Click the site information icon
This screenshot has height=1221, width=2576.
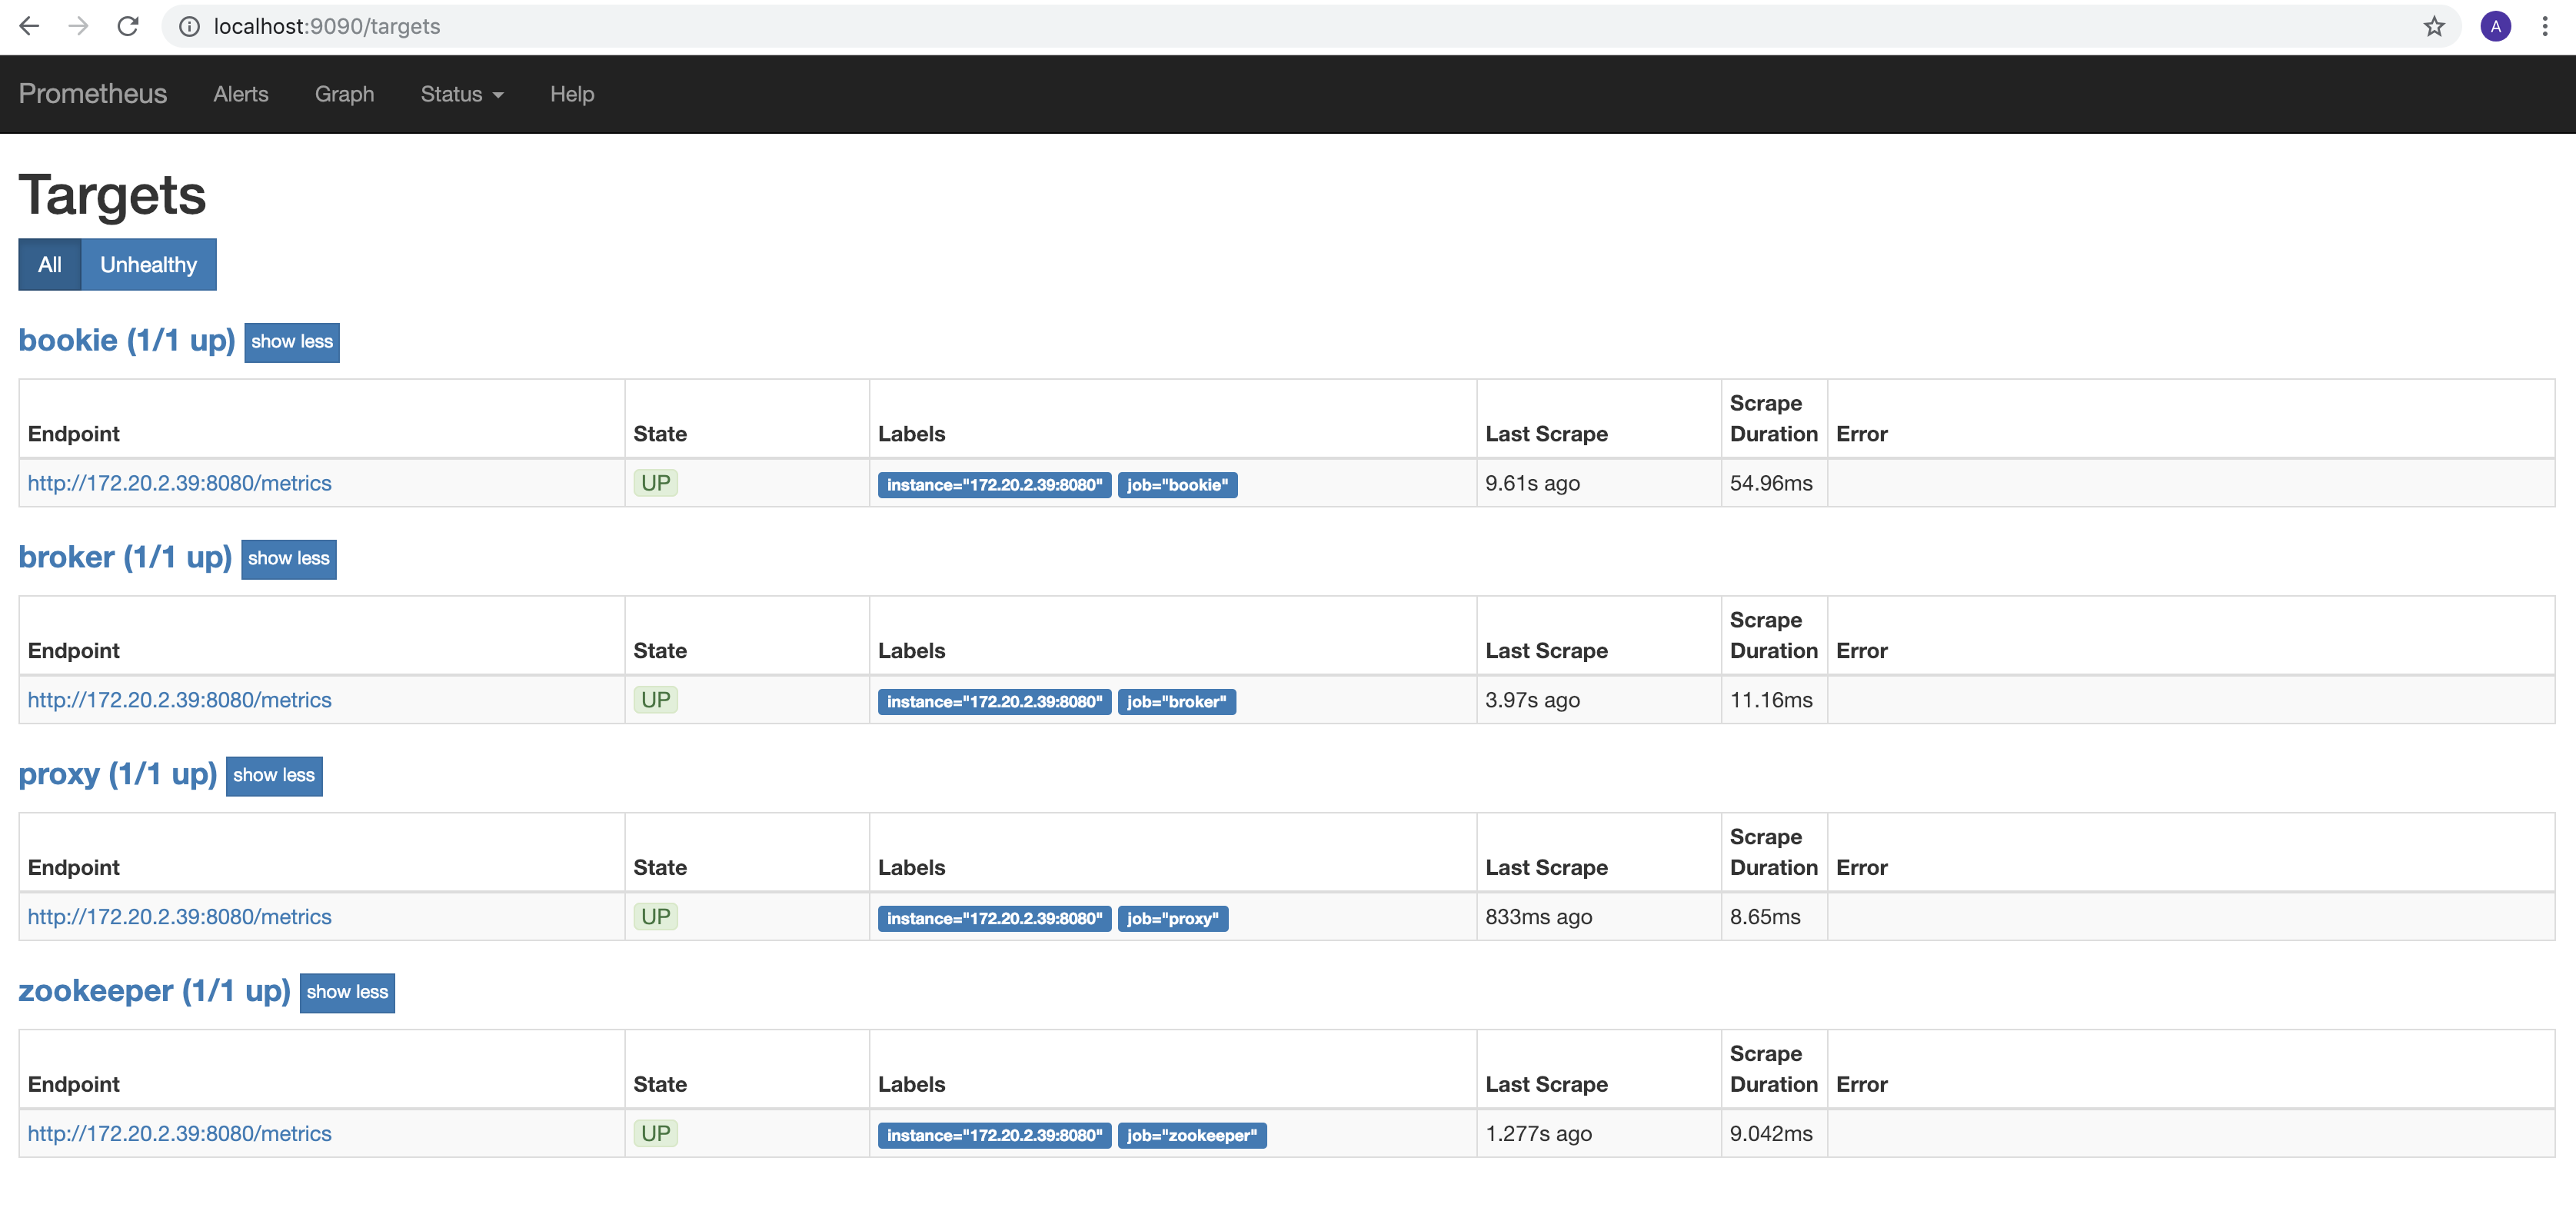pos(189,27)
